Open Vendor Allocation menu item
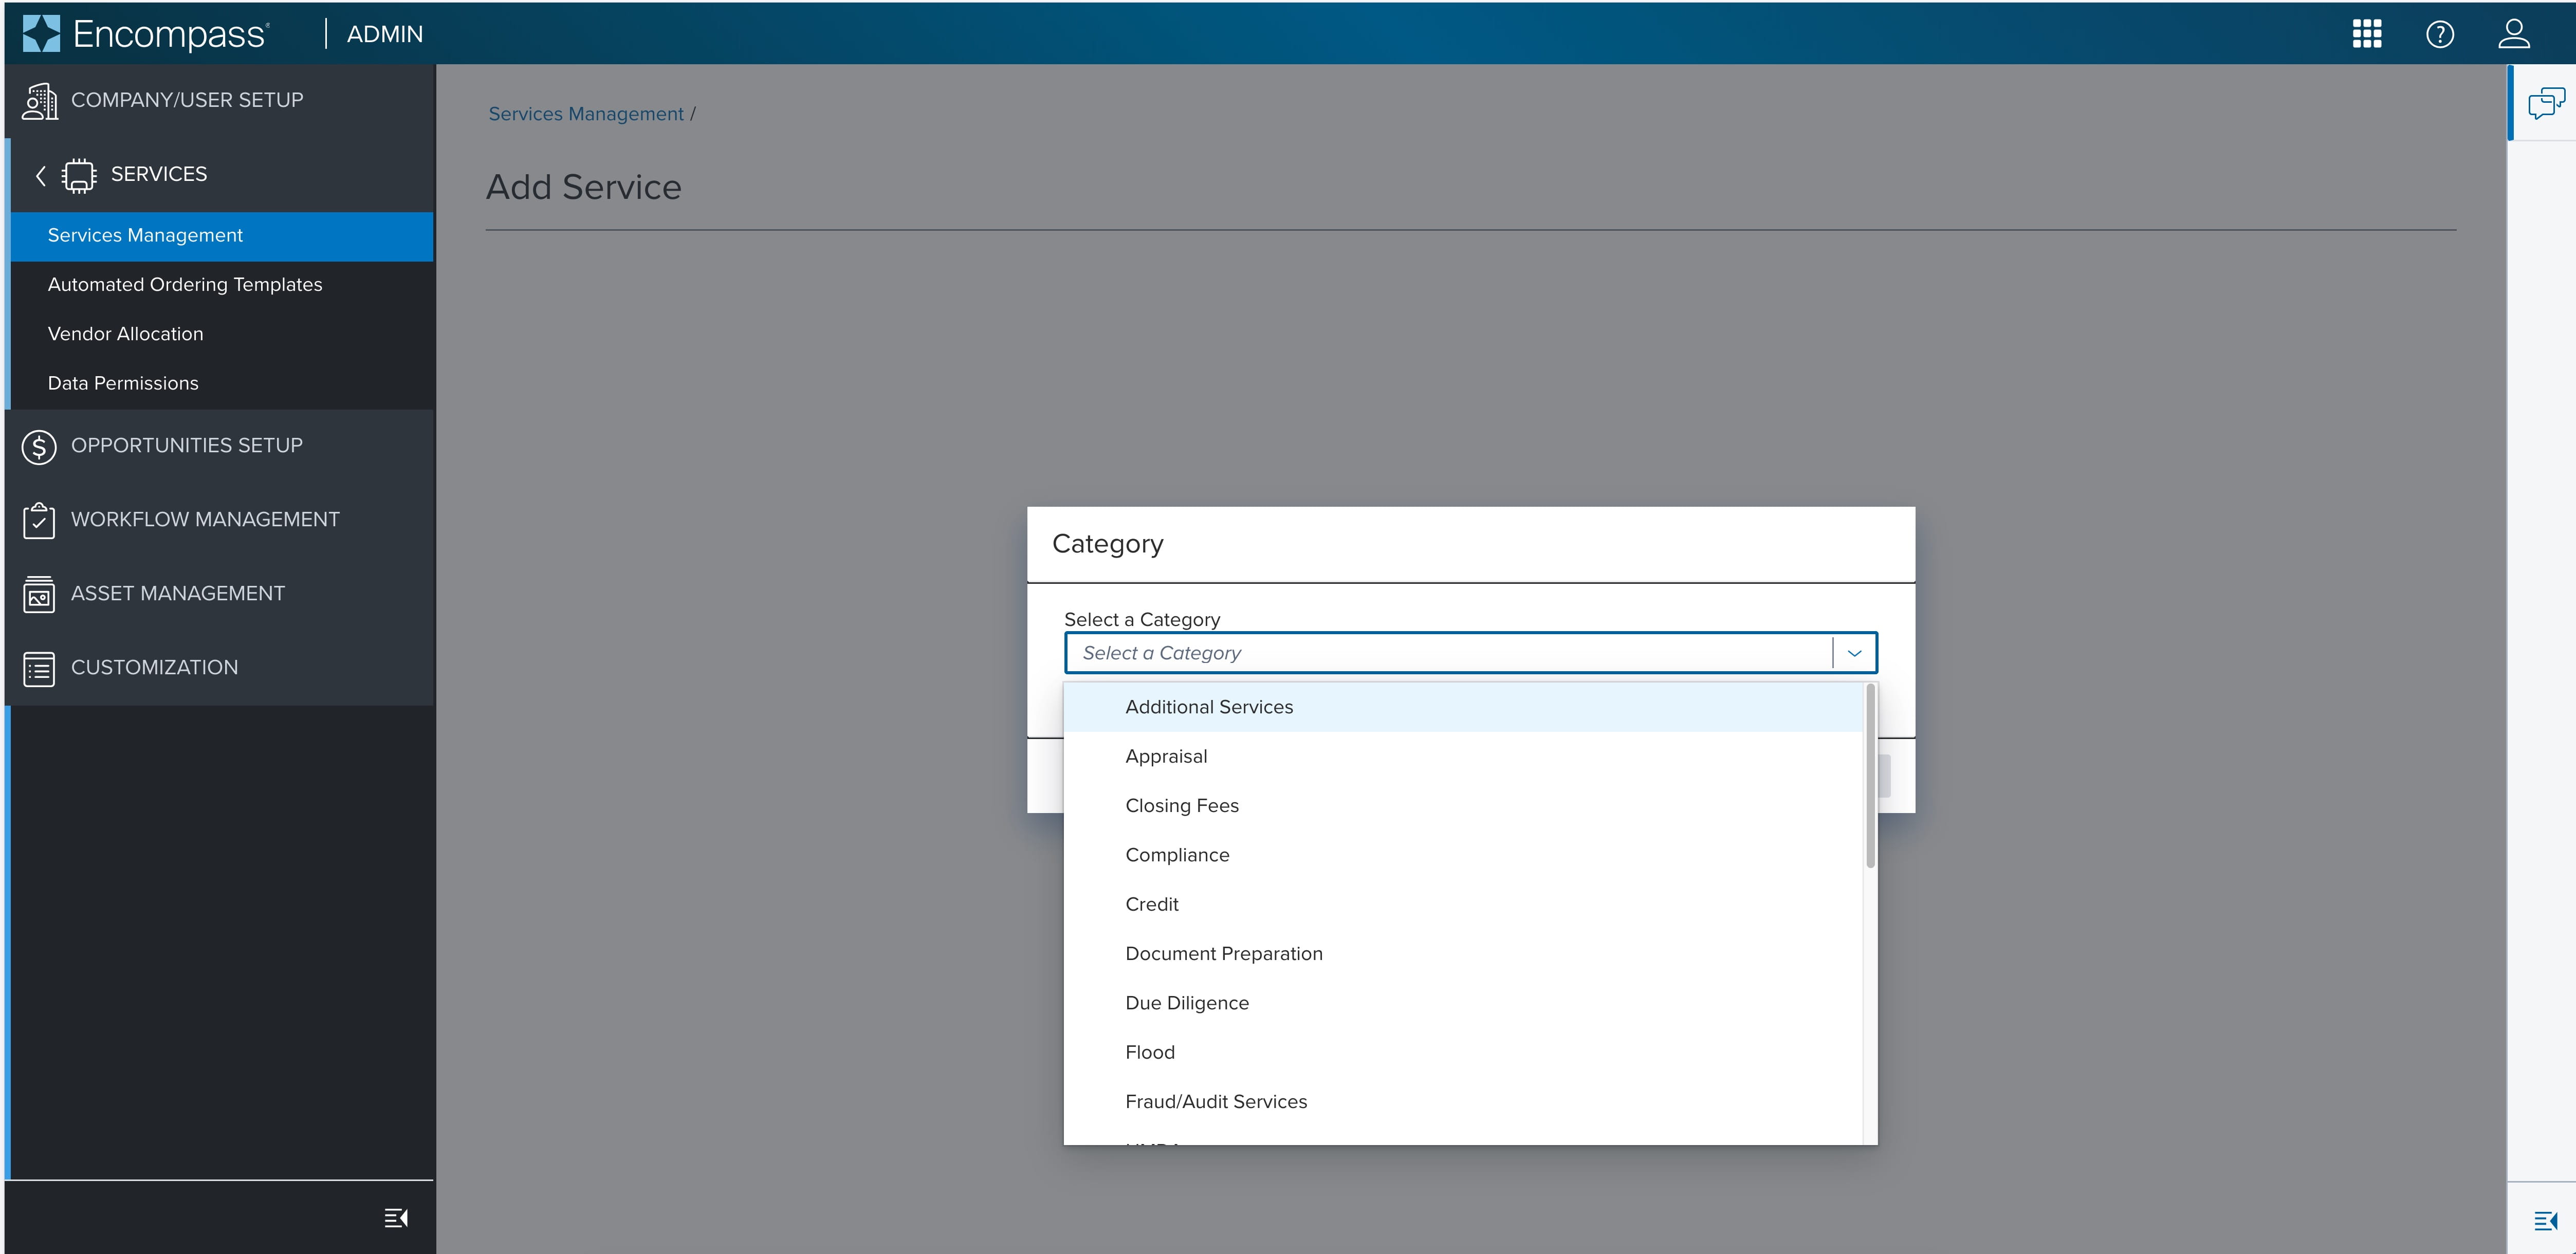 point(125,334)
